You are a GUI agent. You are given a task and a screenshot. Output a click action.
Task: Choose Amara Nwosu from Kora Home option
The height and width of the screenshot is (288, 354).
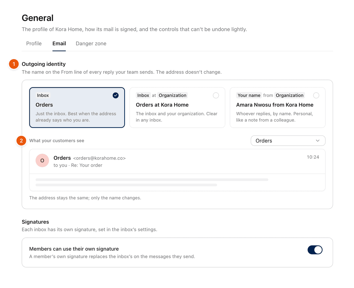click(277, 108)
